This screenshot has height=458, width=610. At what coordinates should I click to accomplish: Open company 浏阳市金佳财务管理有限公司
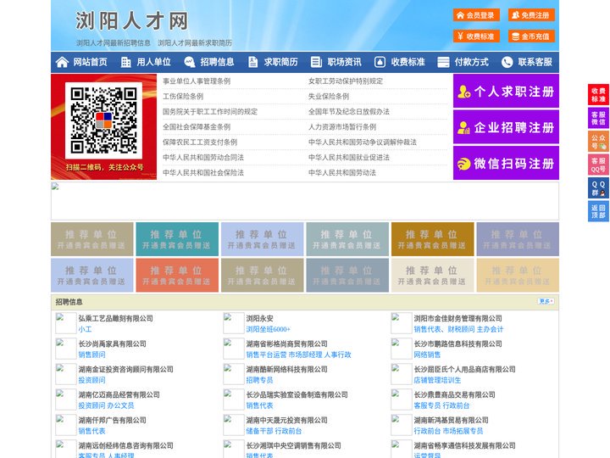click(x=457, y=318)
